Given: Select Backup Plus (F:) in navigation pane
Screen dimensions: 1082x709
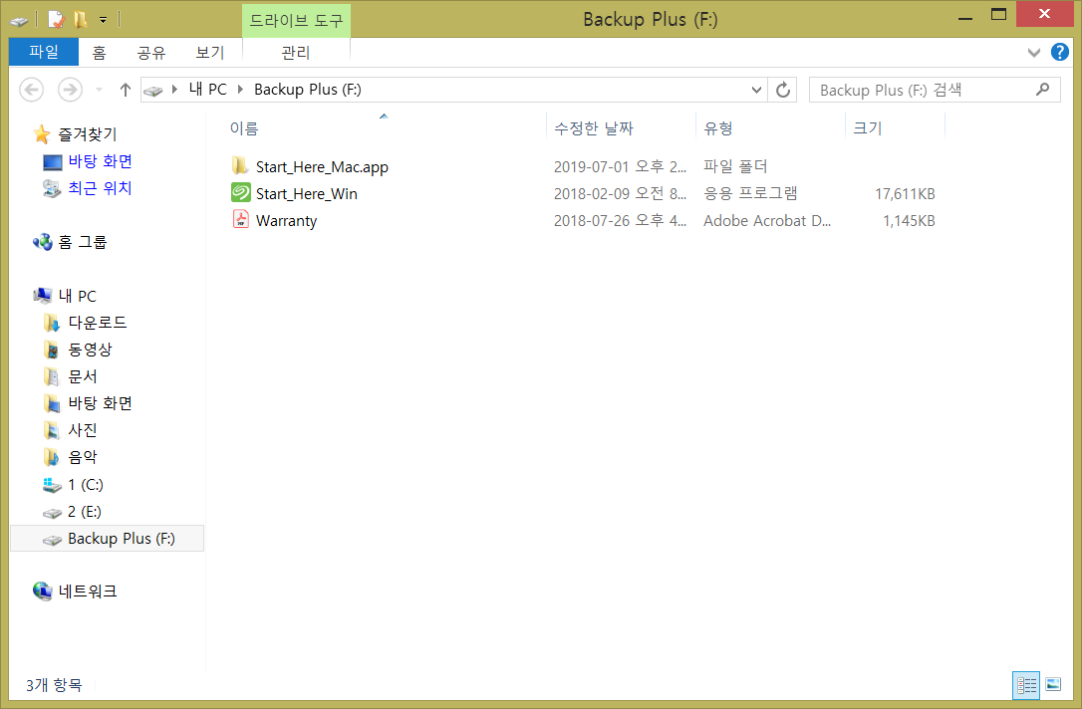Looking at the screenshot, I should point(107,539).
